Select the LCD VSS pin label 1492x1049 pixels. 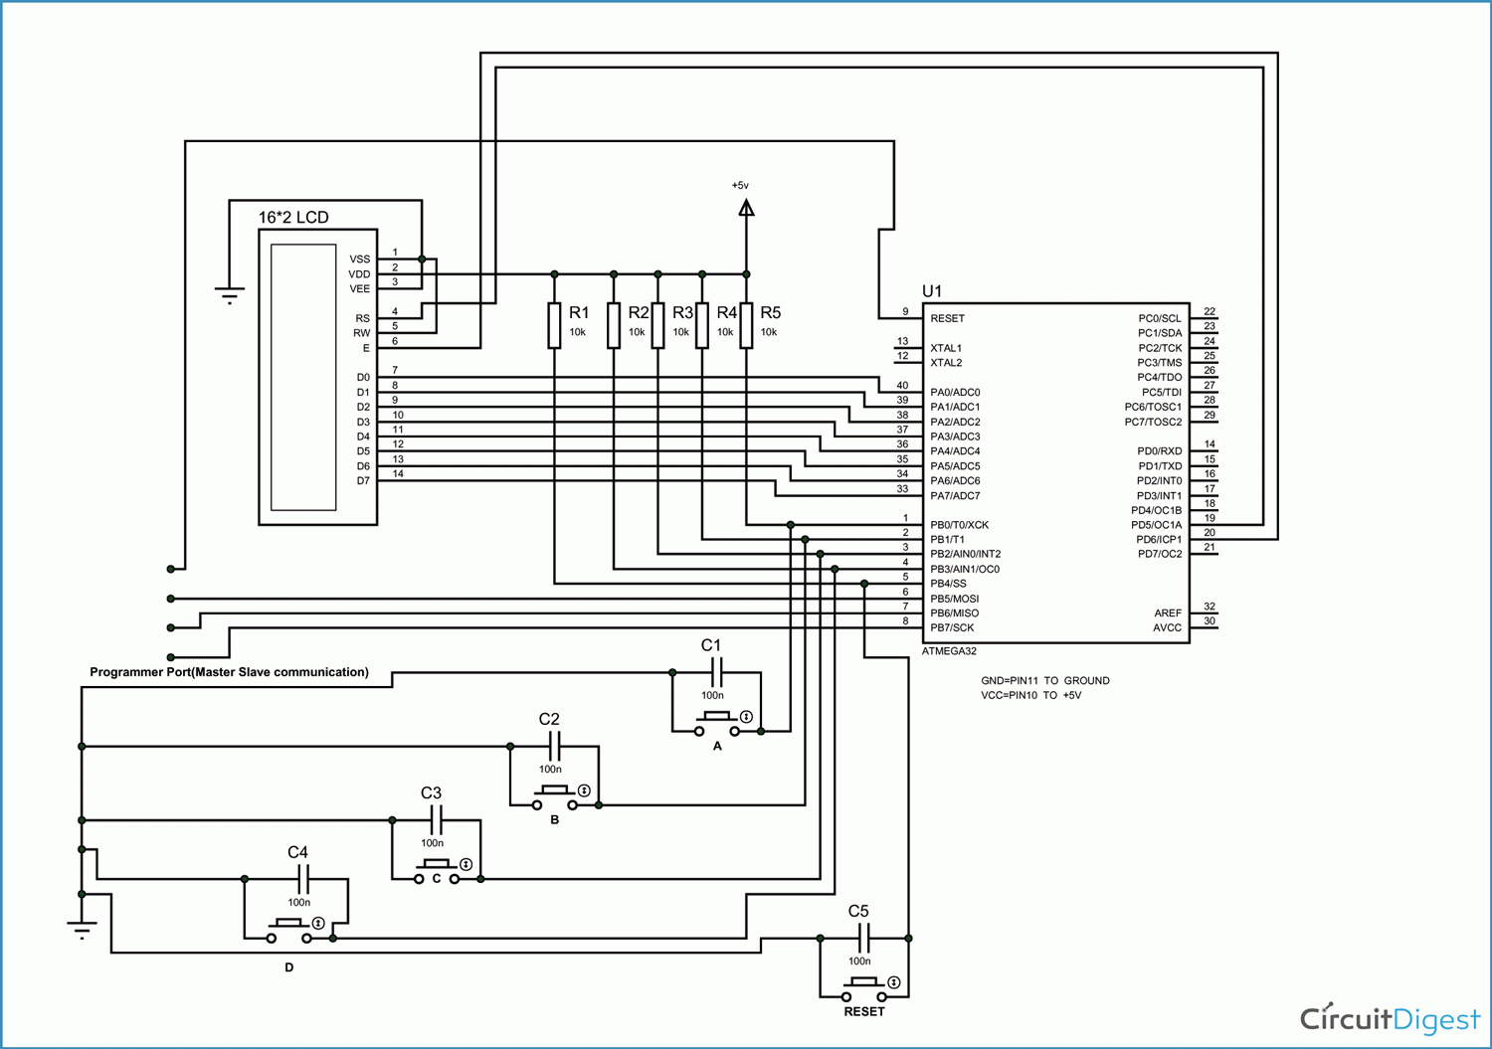tap(359, 260)
